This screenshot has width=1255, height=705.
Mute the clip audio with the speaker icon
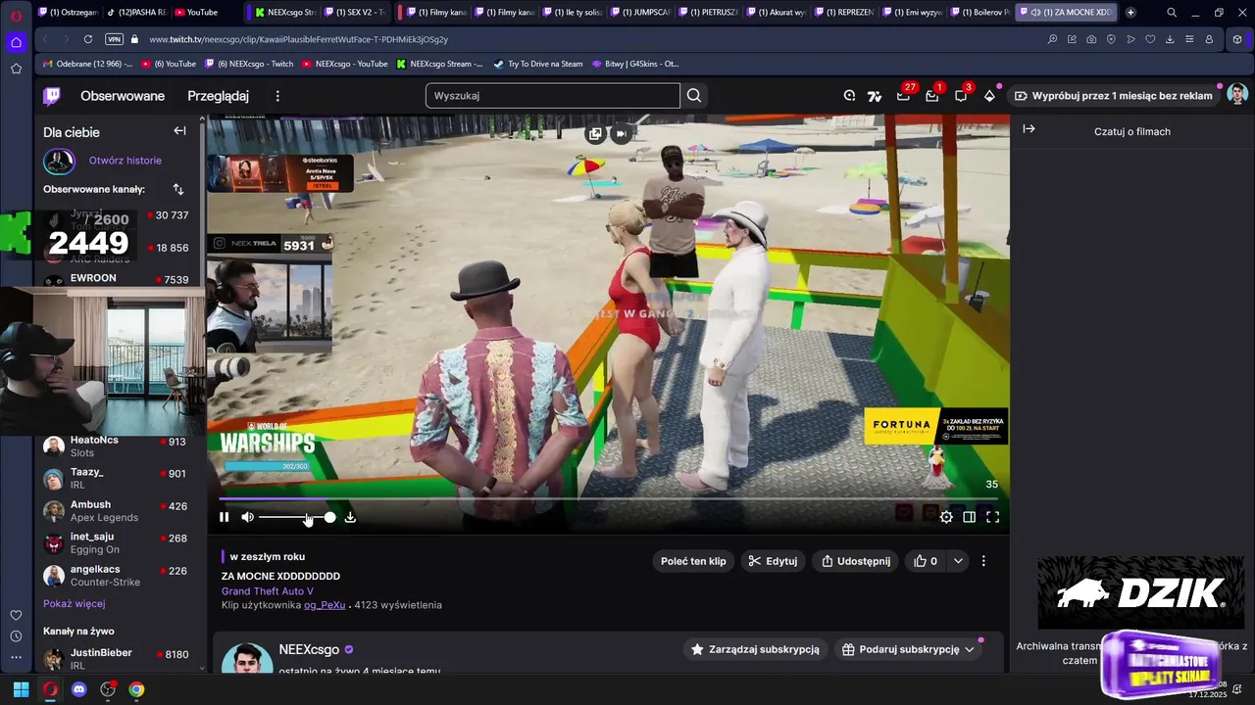[247, 517]
